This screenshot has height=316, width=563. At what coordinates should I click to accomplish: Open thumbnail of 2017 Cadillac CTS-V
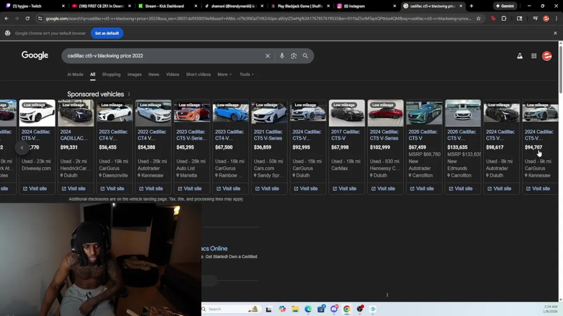[347, 113]
